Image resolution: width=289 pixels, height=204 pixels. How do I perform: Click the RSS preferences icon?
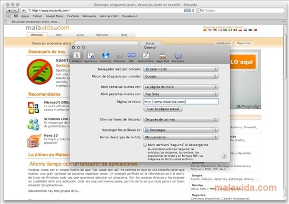[x=131, y=57]
